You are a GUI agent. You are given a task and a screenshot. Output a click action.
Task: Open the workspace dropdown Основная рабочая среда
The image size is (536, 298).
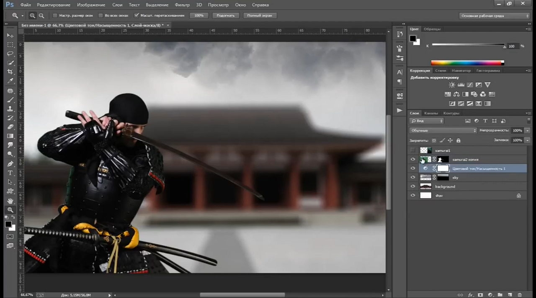[x=494, y=16]
